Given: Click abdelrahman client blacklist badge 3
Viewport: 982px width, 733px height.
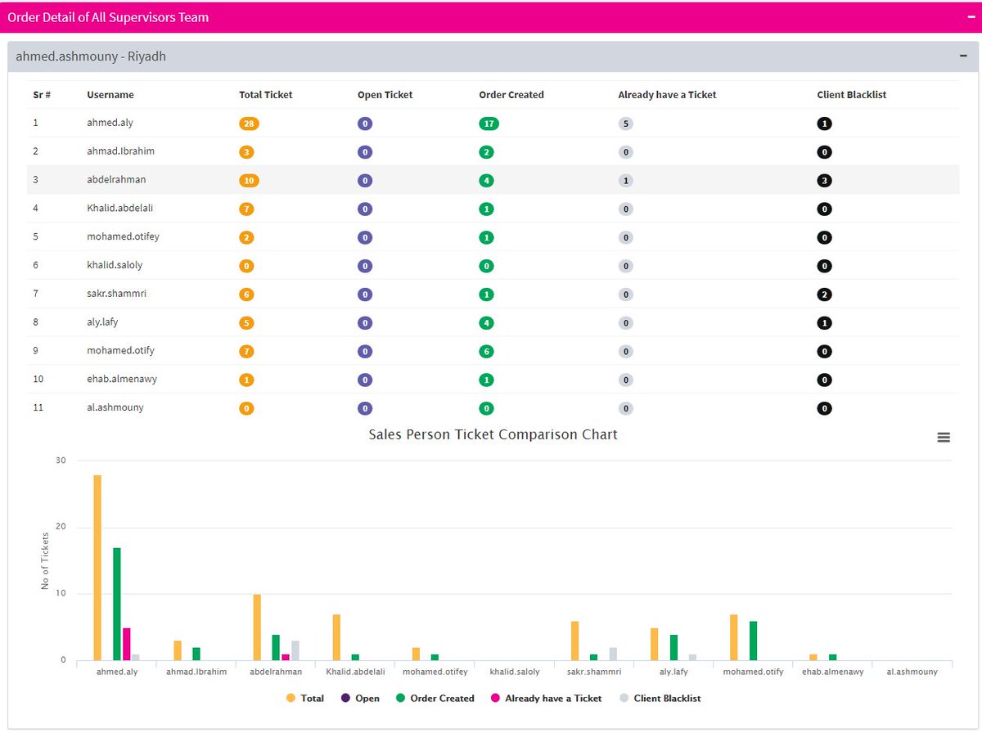Looking at the screenshot, I should (x=825, y=181).
